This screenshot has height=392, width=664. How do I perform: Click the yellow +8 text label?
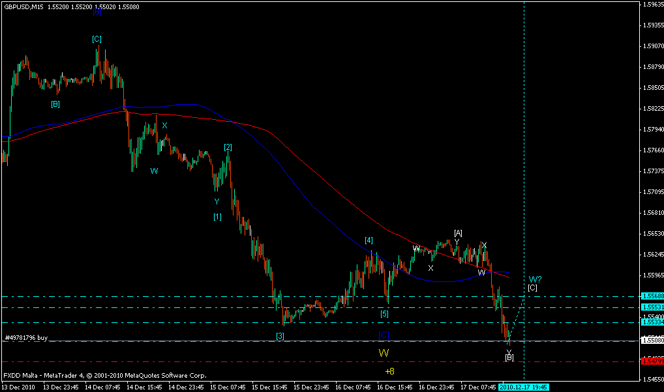click(x=389, y=371)
